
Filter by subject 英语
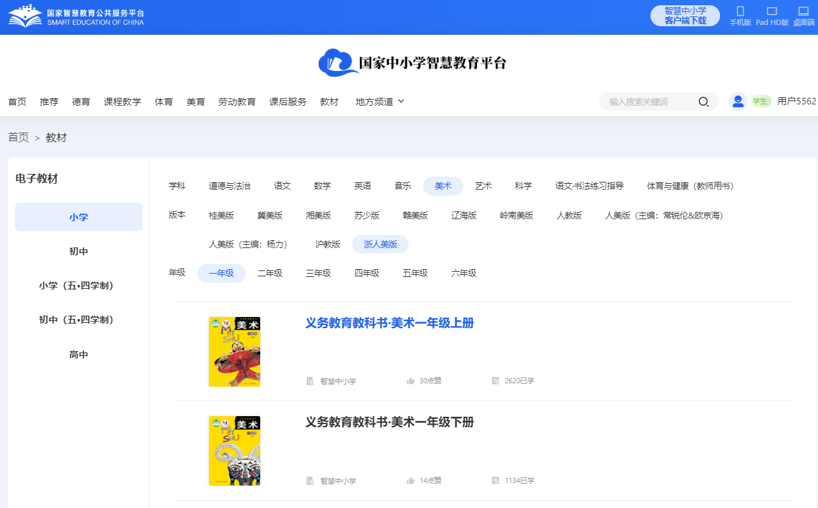pos(363,186)
